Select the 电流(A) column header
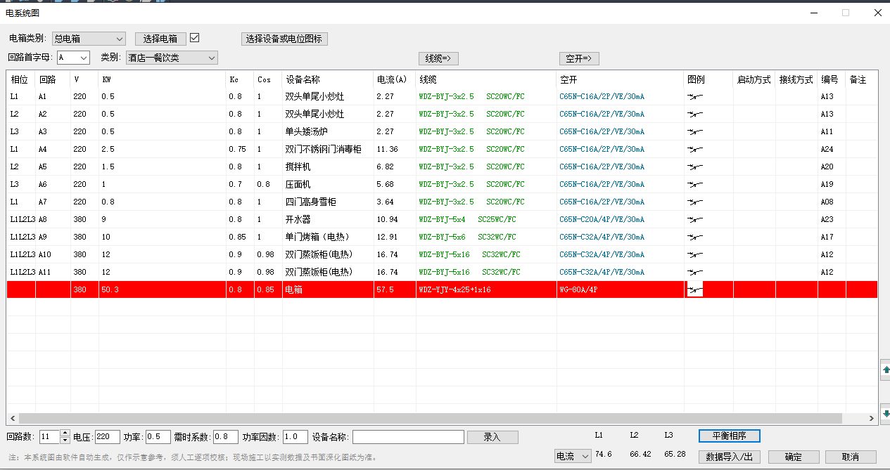Image resolution: width=890 pixels, height=470 pixels. 394,79
